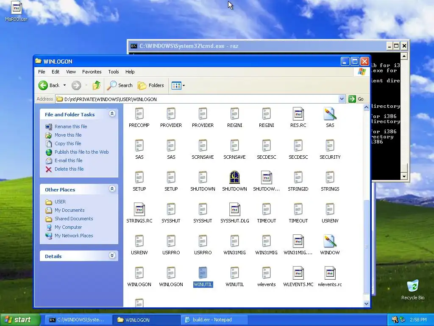Open Back button history dropdown arrow
Viewport: 434px width, 326px height.
[64, 85]
